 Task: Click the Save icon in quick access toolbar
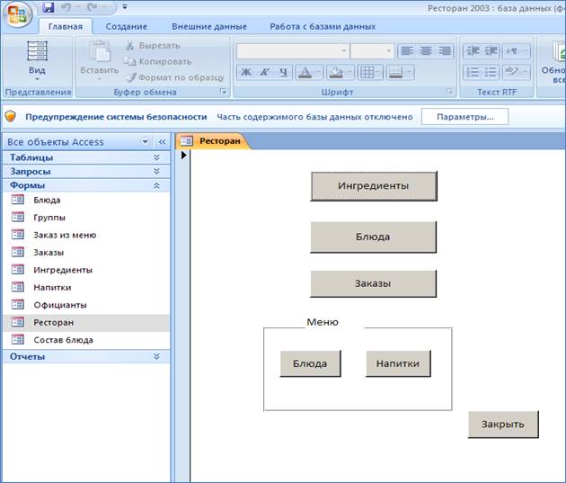(x=49, y=7)
